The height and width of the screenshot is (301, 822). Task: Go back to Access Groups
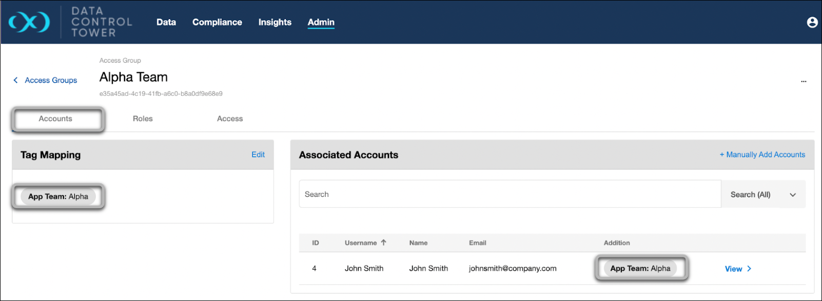pos(45,81)
